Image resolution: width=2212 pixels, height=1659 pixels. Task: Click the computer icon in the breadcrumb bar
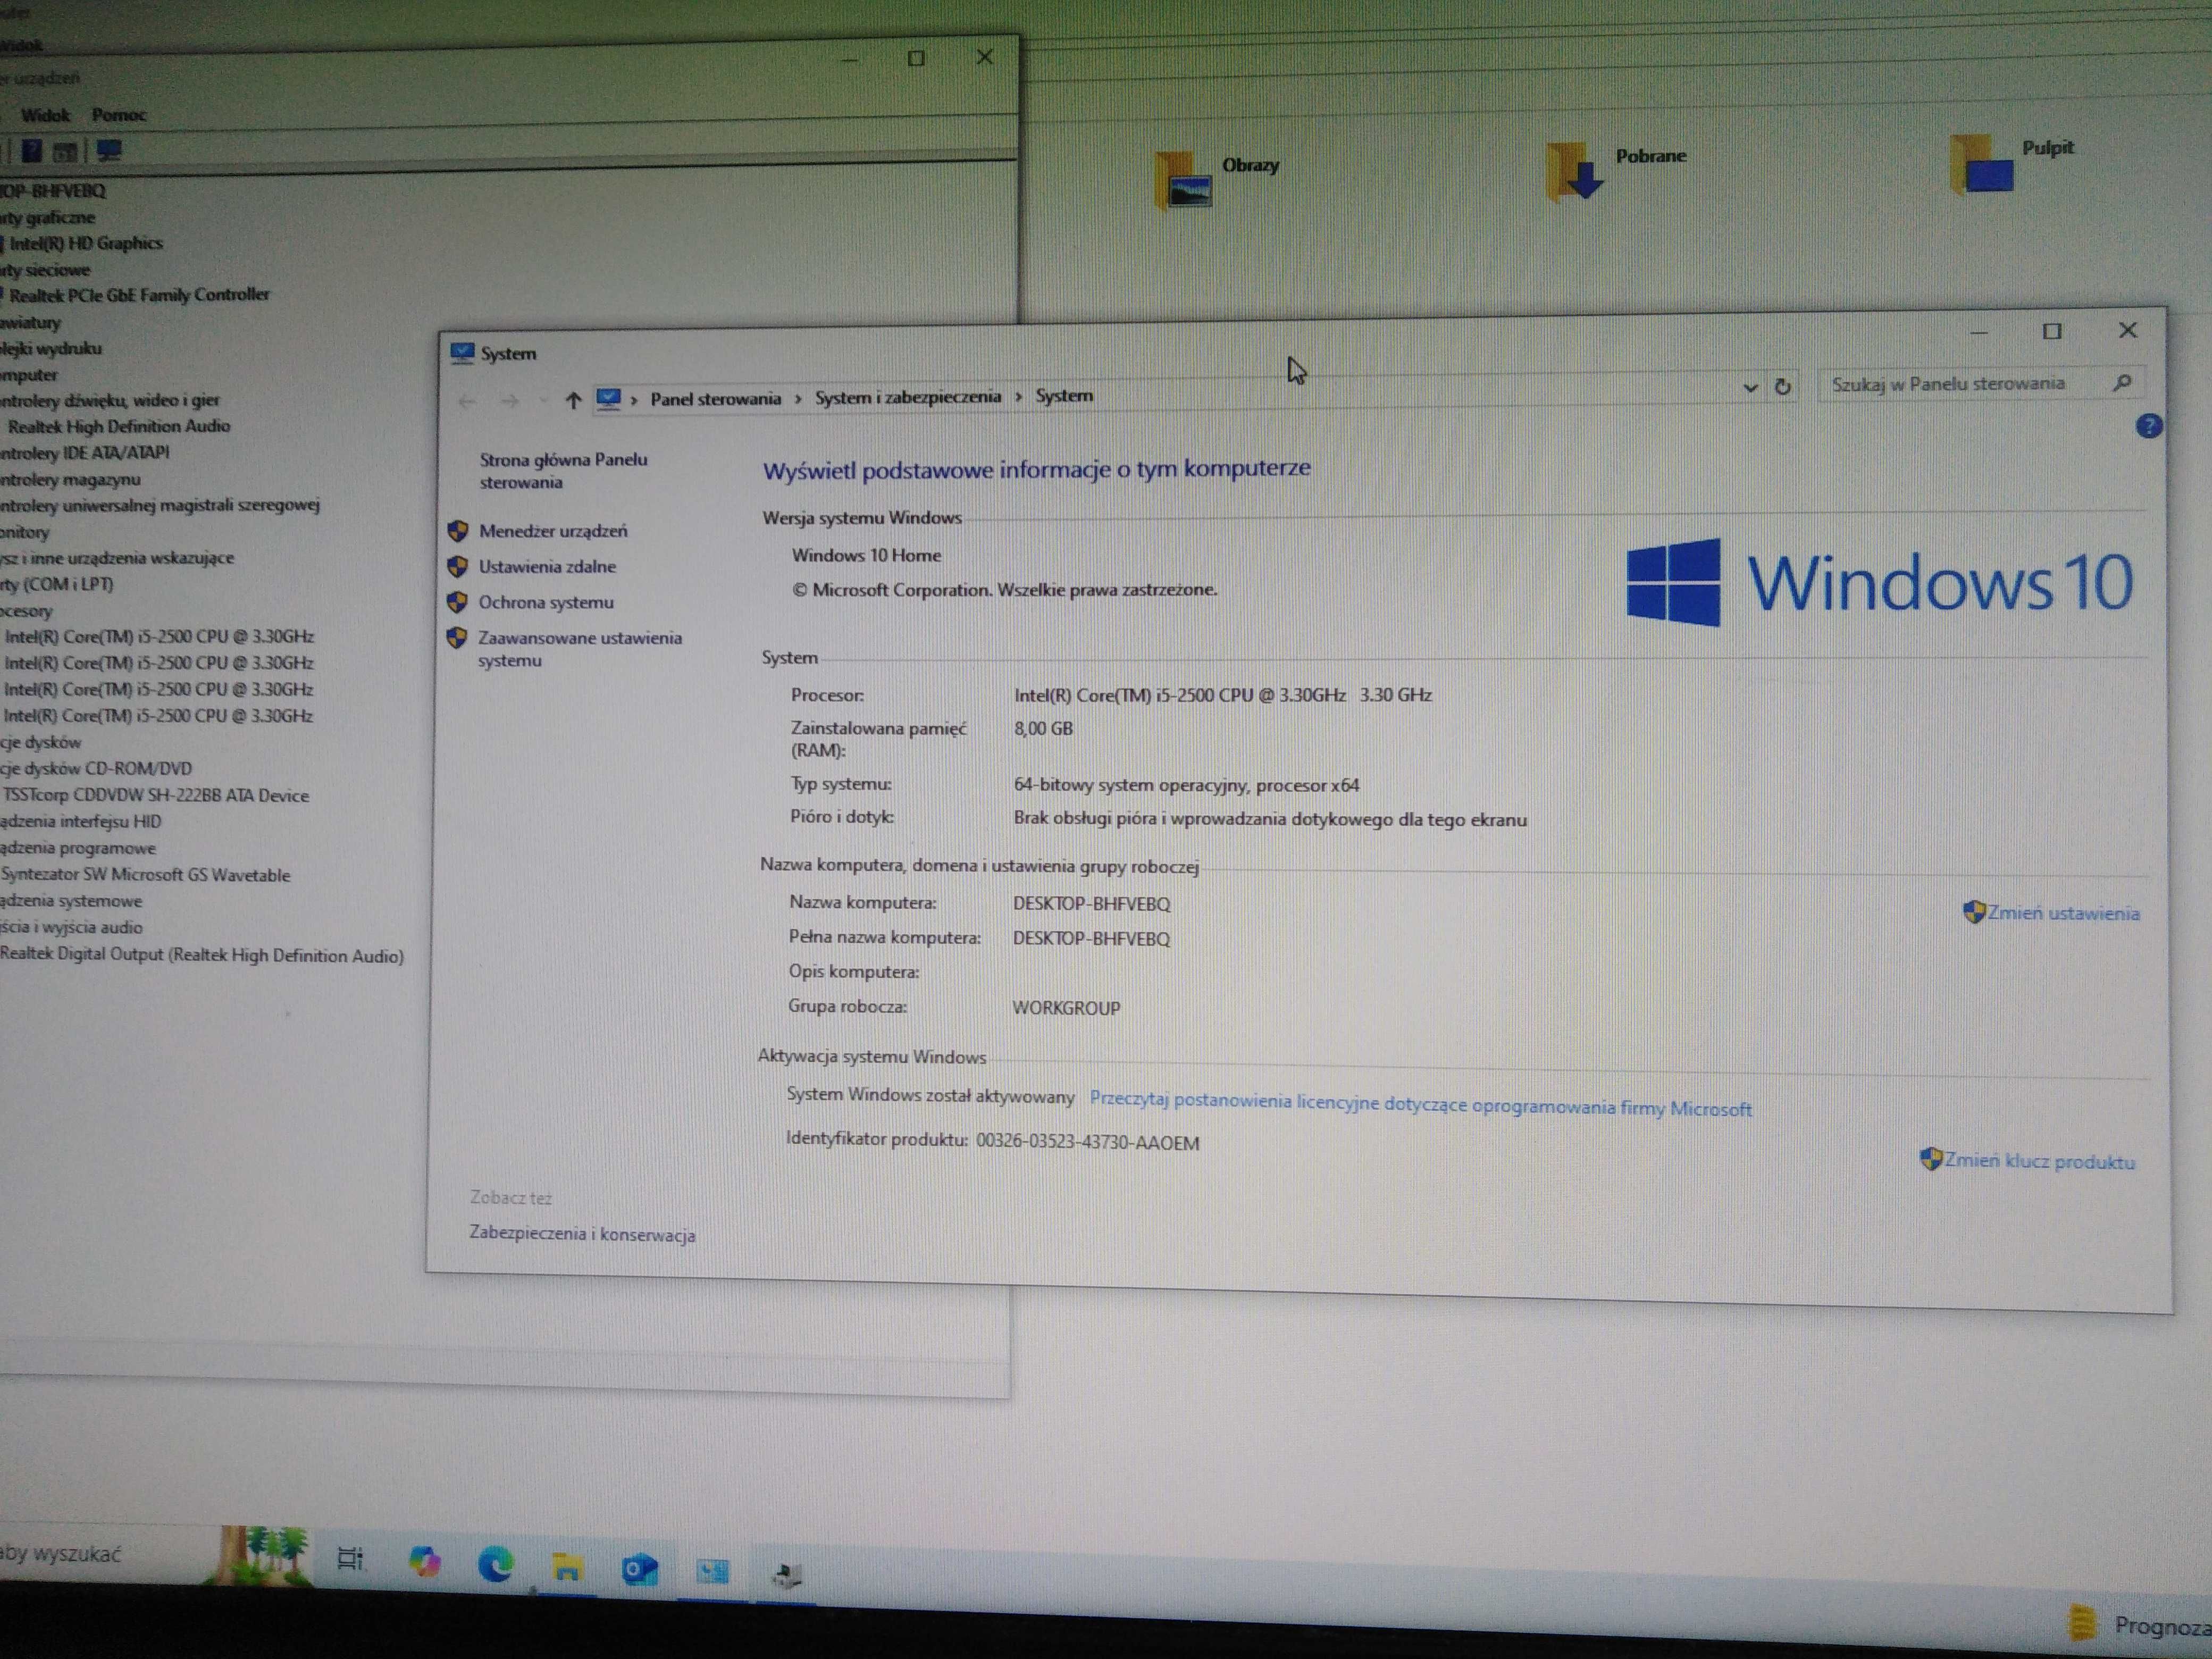point(608,399)
